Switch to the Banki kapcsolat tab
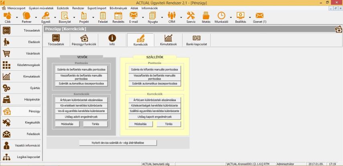This screenshot has width=343, height=166. pos(196,40)
